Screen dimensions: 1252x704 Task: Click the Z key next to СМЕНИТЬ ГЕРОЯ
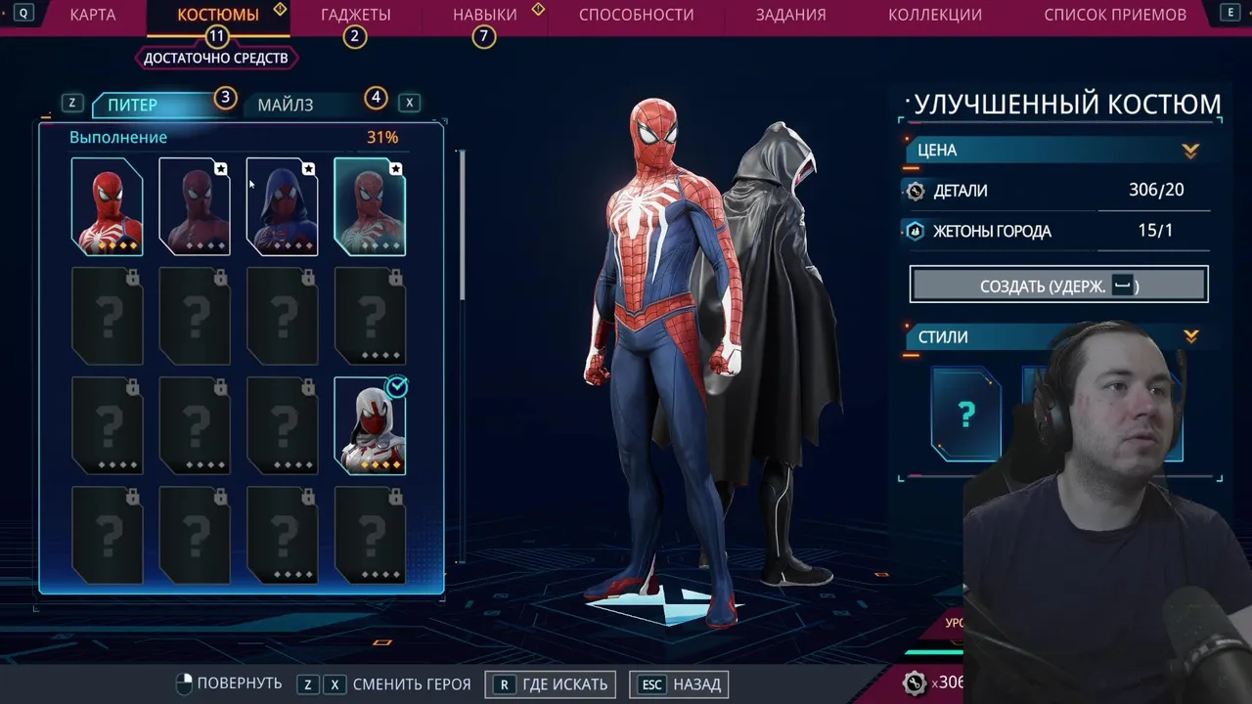[x=308, y=684]
